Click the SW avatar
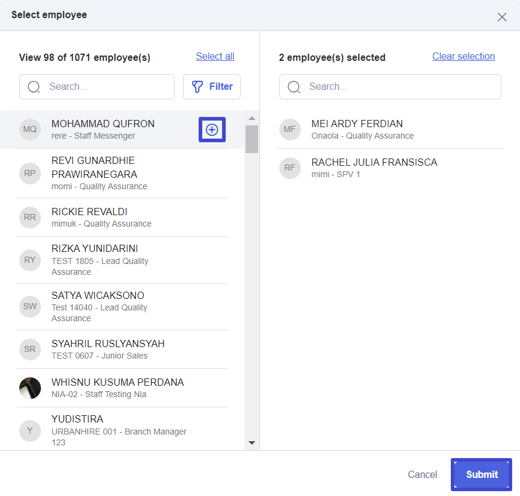This screenshot has width=520, height=496. coord(30,306)
